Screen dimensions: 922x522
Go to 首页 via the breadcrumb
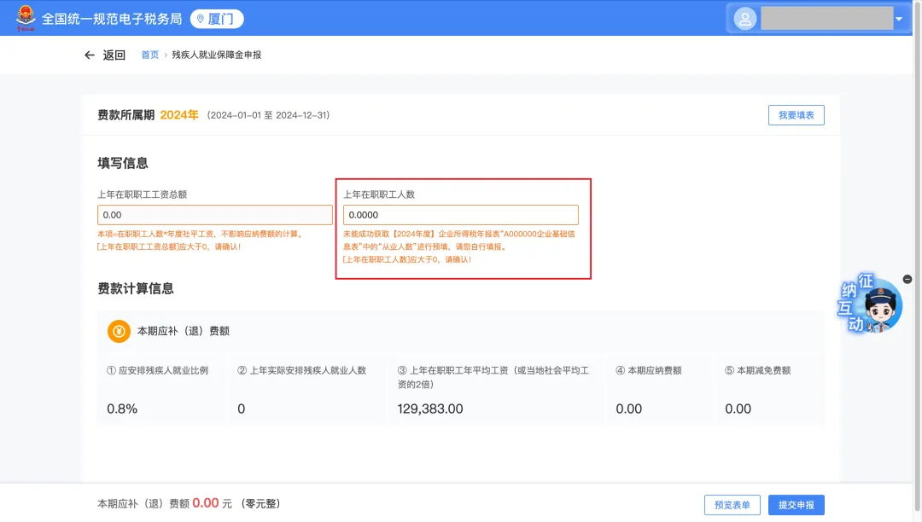click(149, 55)
